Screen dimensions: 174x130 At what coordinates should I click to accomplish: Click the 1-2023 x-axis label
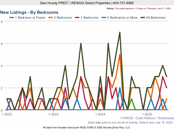(54, 114)
